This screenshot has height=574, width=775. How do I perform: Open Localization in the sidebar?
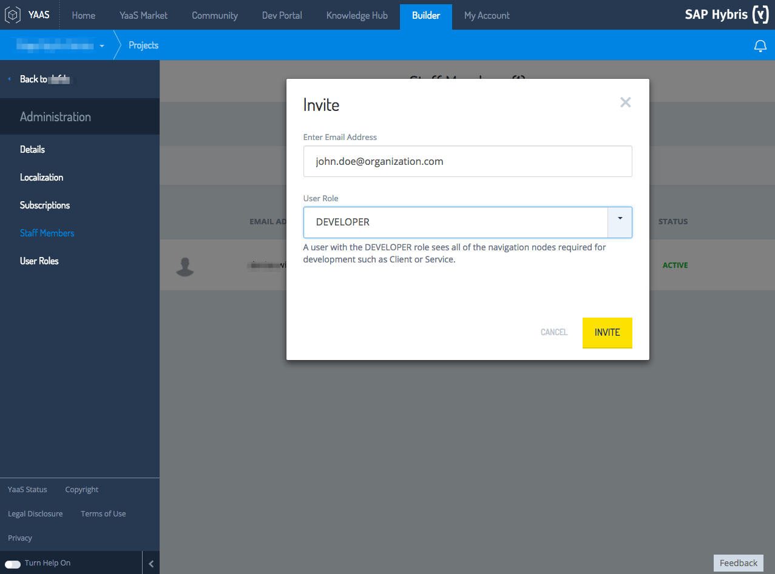point(42,177)
